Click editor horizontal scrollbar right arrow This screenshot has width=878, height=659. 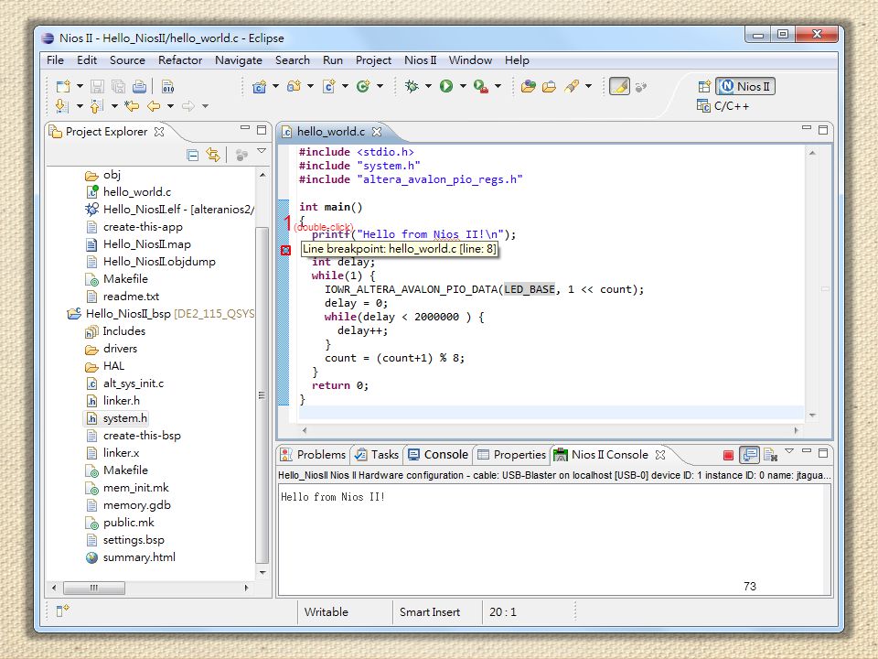tap(796, 430)
